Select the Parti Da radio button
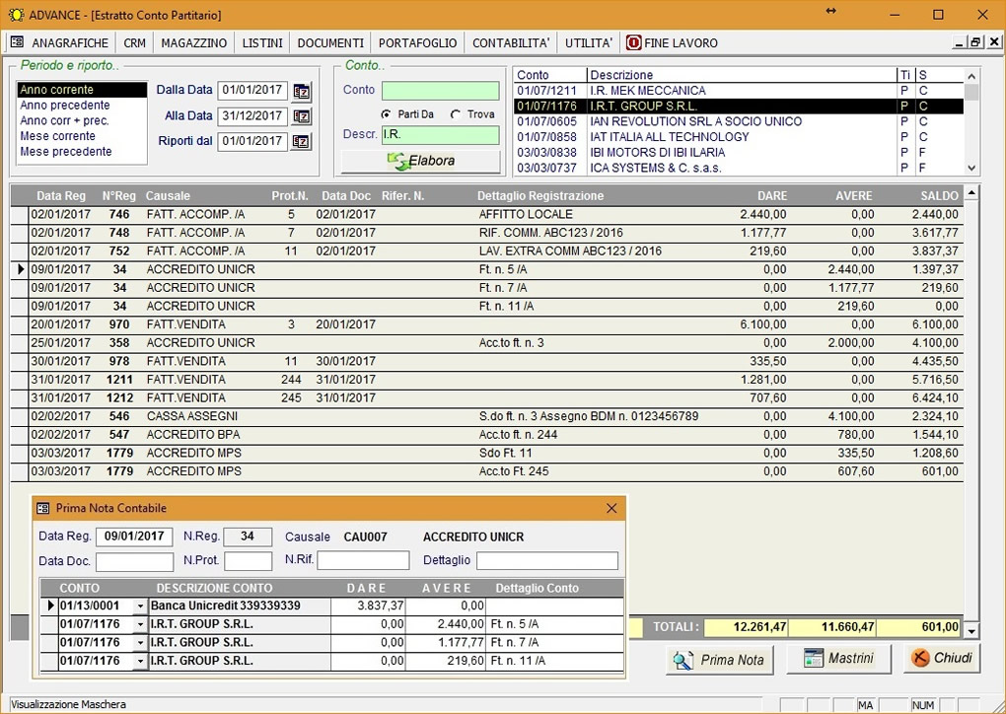 point(387,114)
